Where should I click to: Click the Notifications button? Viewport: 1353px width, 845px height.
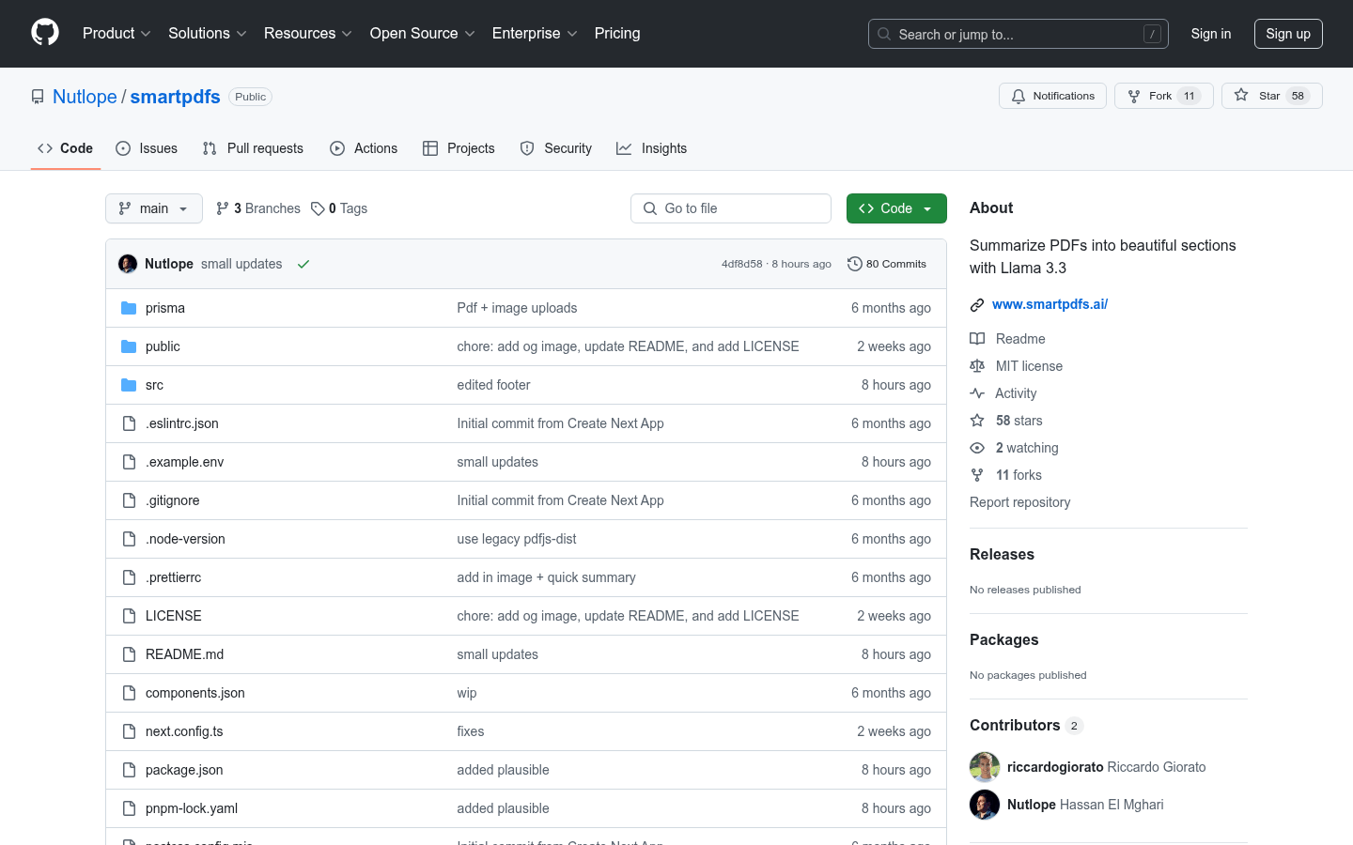(1052, 96)
